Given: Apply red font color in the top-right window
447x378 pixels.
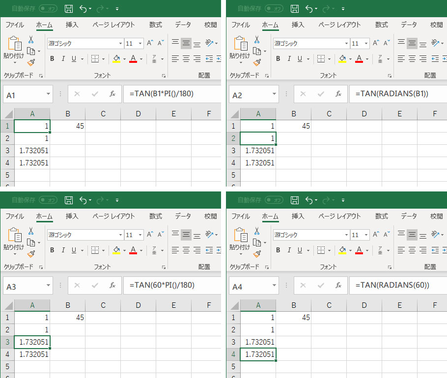Looking at the screenshot, I should click(x=359, y=59).
